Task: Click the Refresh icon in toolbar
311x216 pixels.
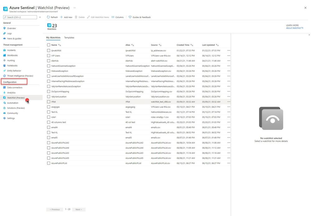Action: click(48, 17)
